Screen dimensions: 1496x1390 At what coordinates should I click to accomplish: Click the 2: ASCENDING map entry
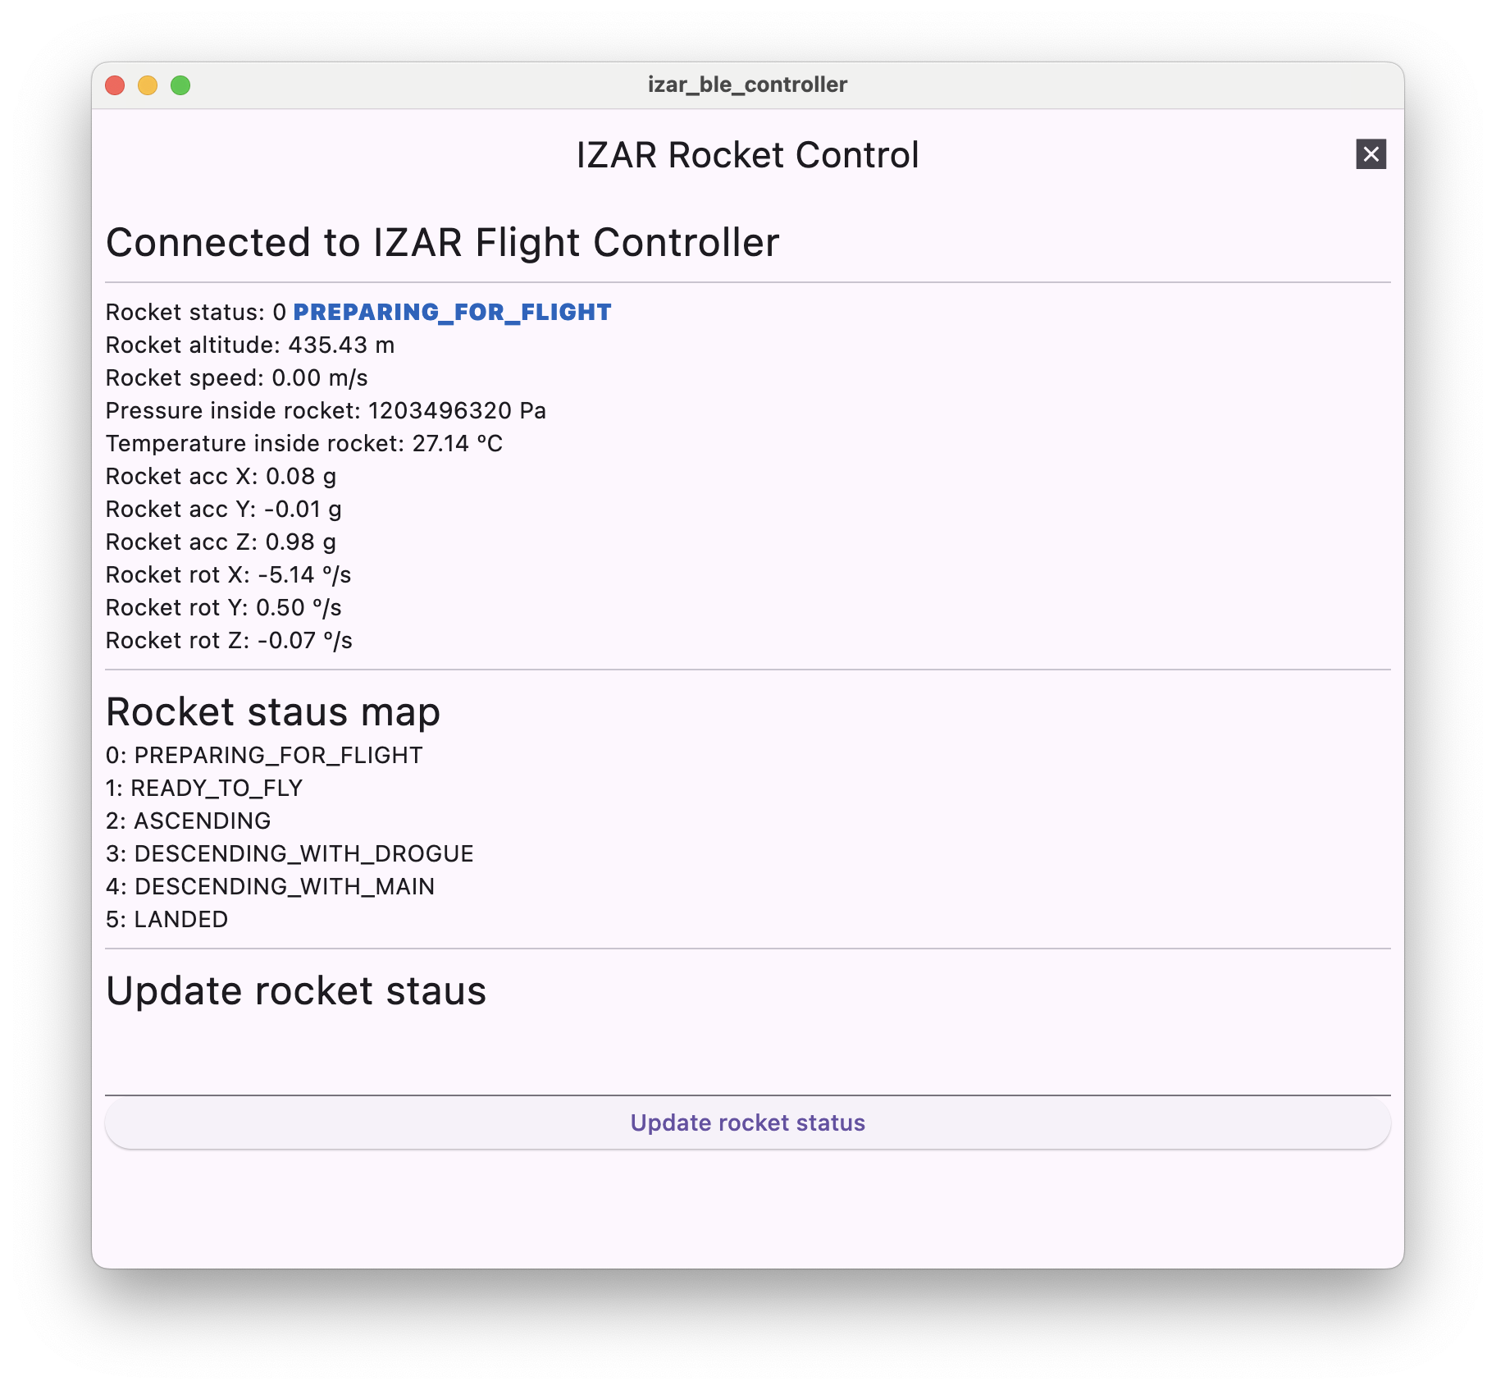pyautogui.click(x=189, y=821)
